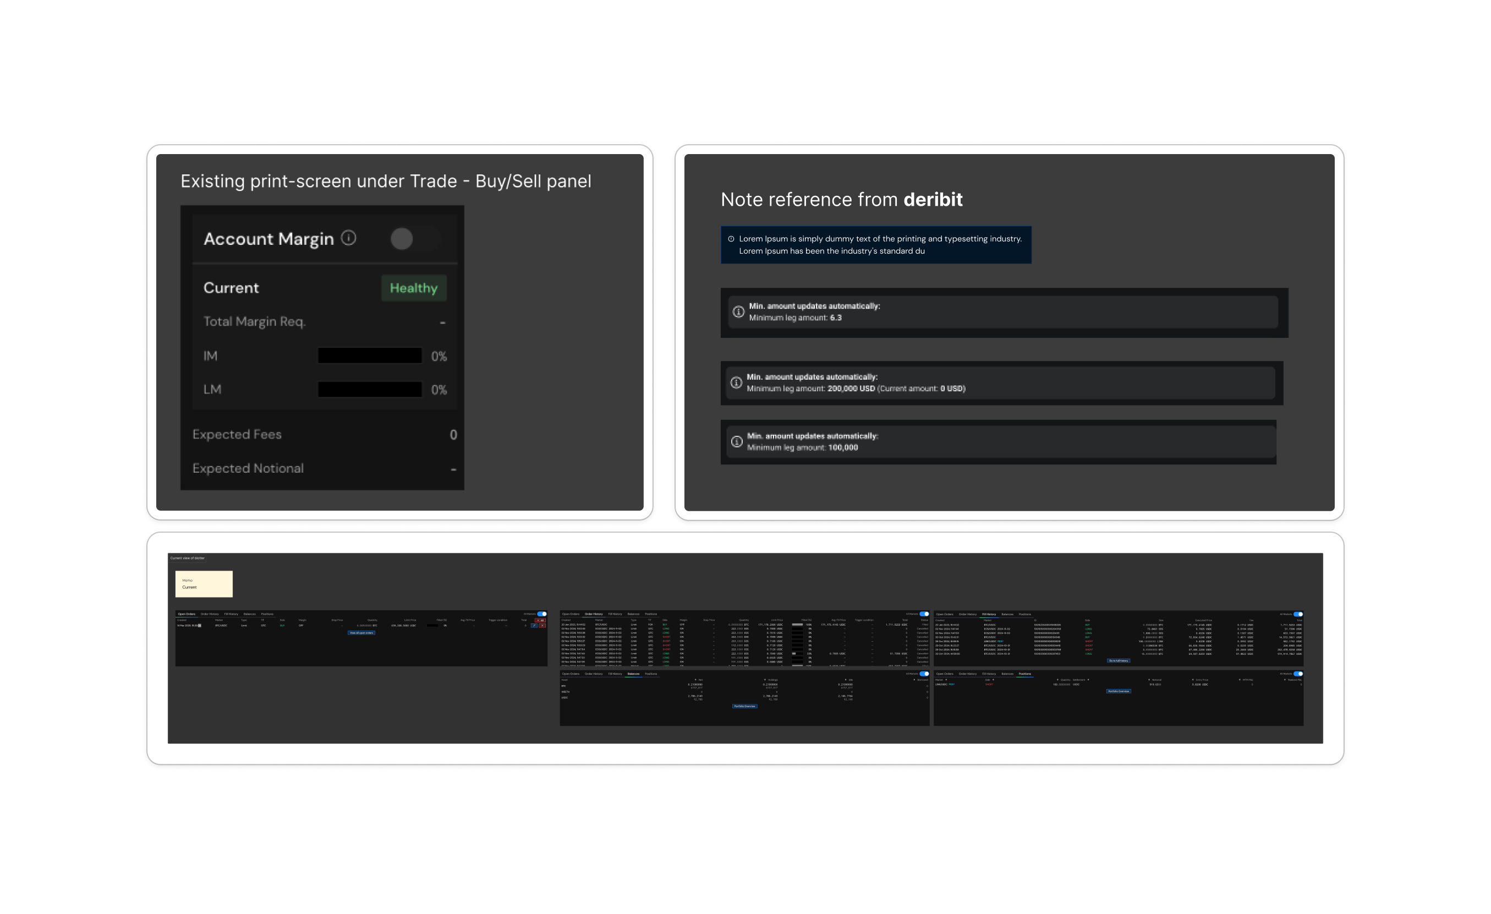This screenshot has height=914, width=1491.
Task: Toggle the Account Margin switch
Action: point(414,238)
